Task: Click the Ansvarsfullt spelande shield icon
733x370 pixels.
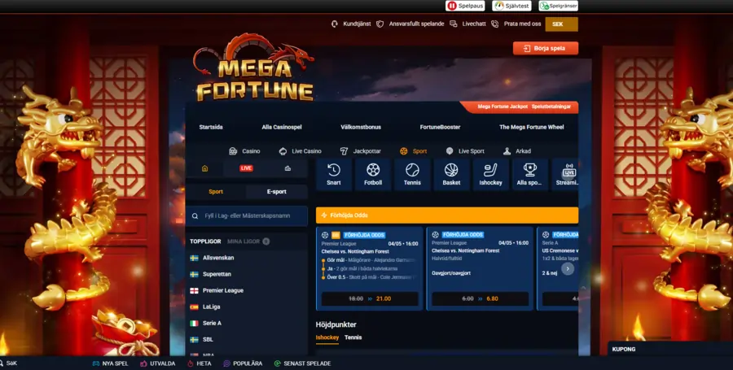Action: pyautogui.click(x=380, y=24)
